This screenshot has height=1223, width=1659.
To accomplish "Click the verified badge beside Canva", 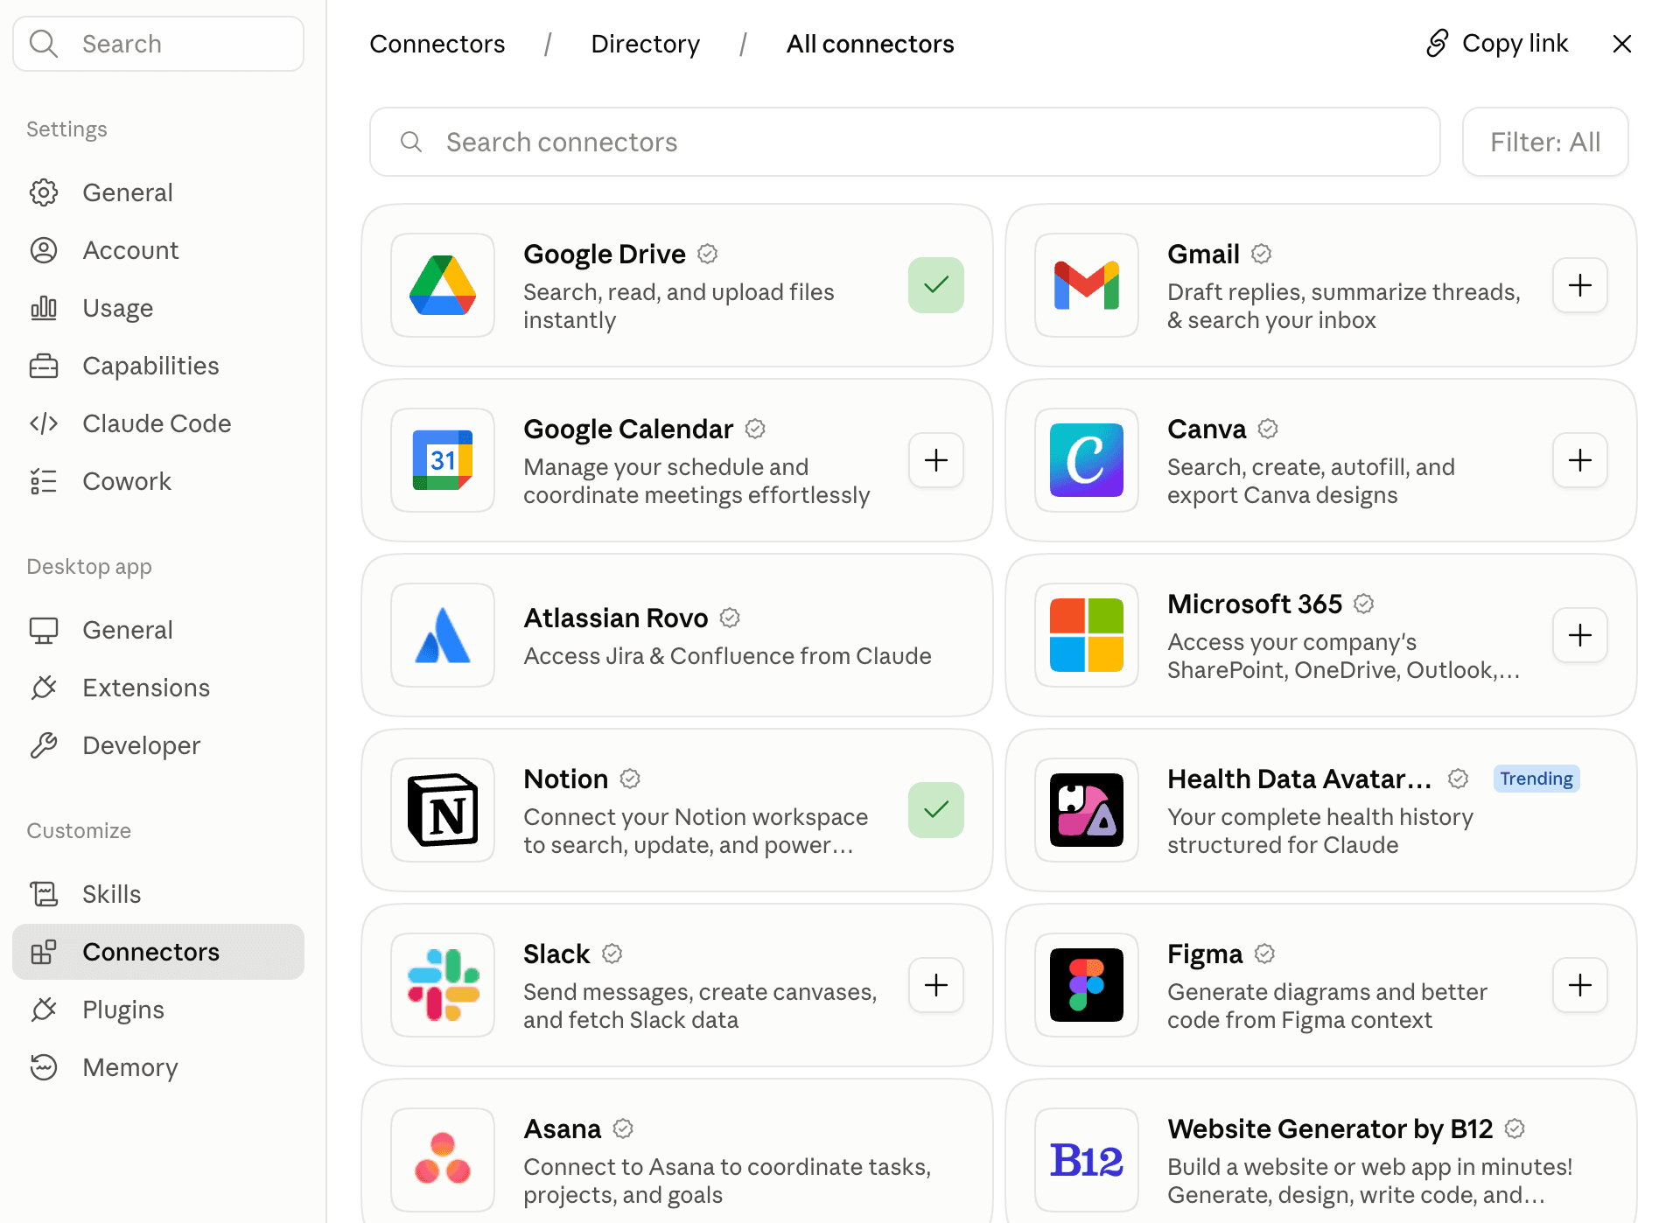I will click(1268, 429).
